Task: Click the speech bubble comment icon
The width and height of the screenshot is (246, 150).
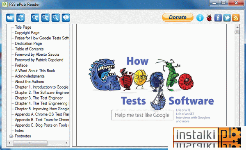Action: pyautogui.click(x=66, y=18)
